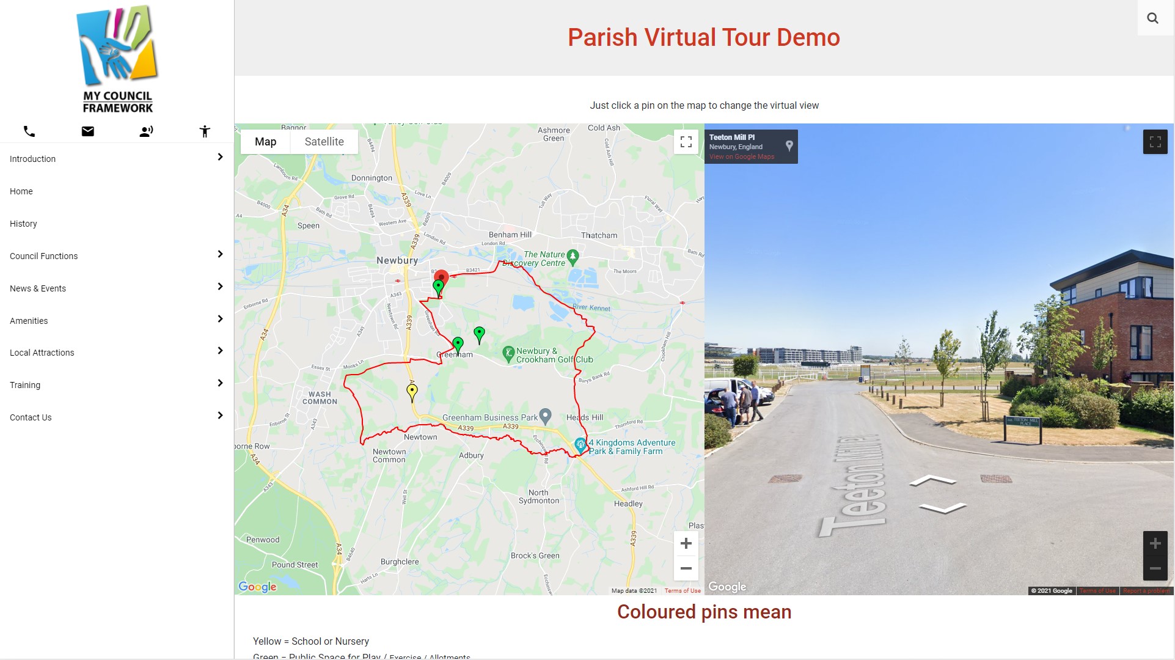Open the text-to-speech listen icon
This screenshot has width=1175, height=660.
click(x=146, y=131)
